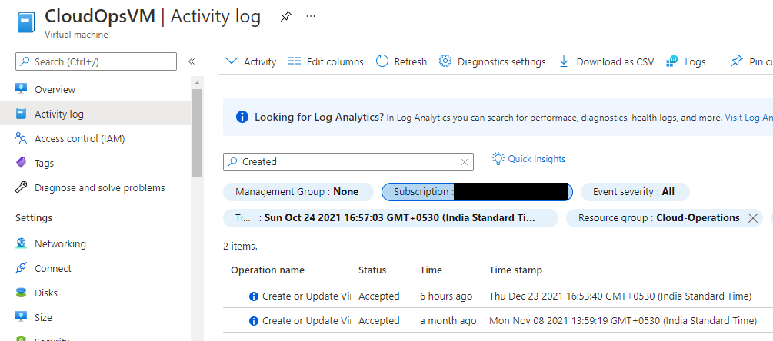Change the Event severity filter
This screenshot has height=341, width=773.
(635, 191)
